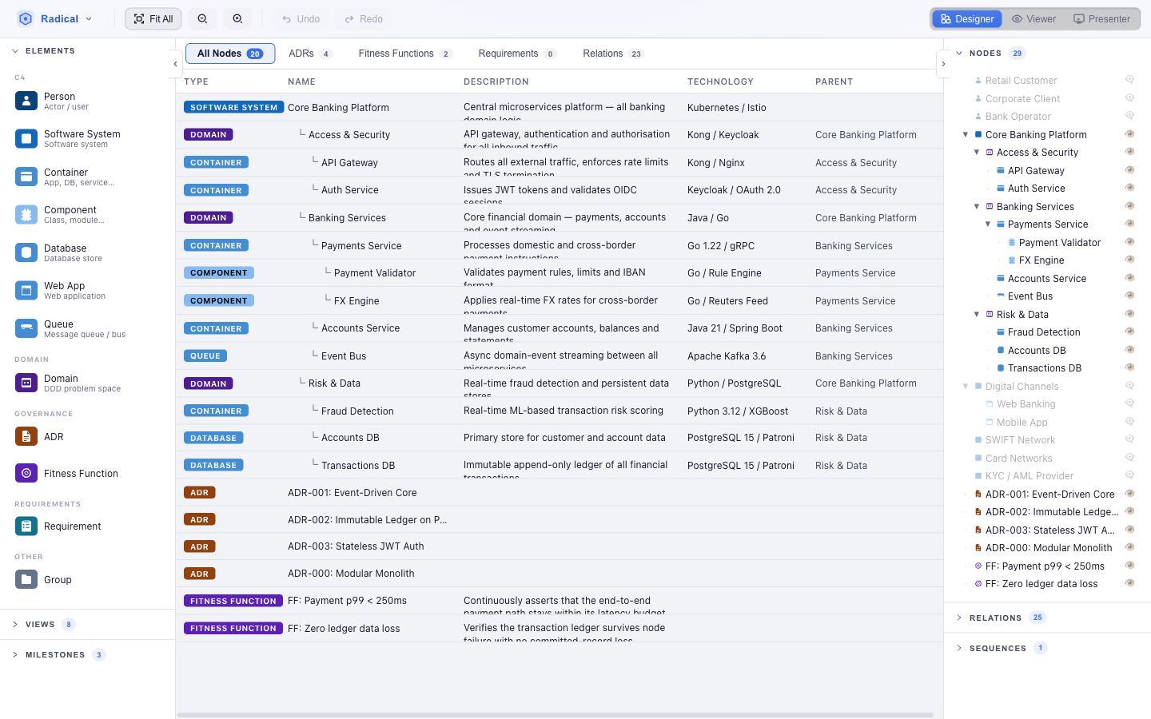Hide the Fraud Detection node
The width and height of the screenshot is (1151, 719).
click(1129, 332)
